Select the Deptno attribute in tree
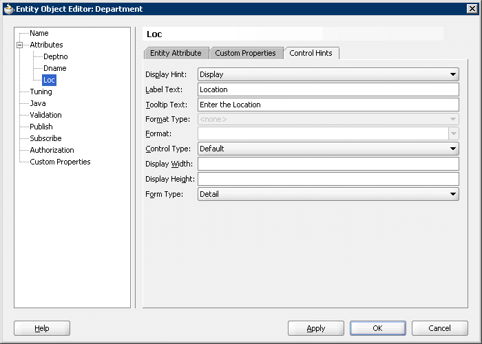Image resolution: width=482 pixels, height=344 pixels. [x=55, y=57]
